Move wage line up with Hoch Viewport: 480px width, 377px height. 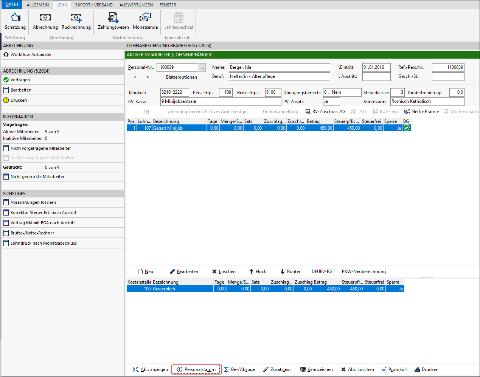(258, 272)
